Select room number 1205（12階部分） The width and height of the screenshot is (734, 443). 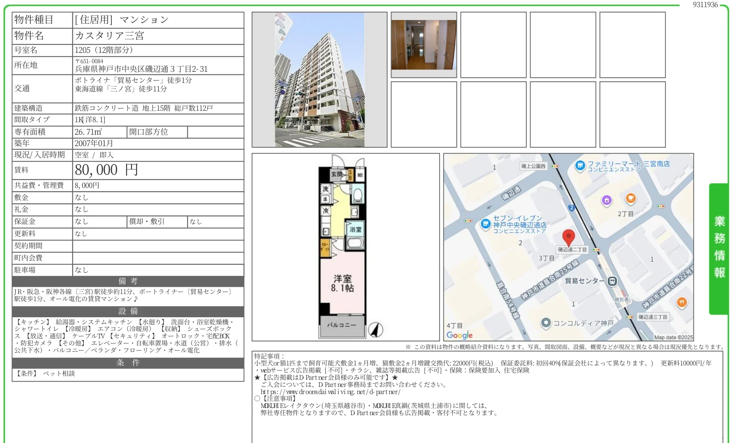click(104, 50)
